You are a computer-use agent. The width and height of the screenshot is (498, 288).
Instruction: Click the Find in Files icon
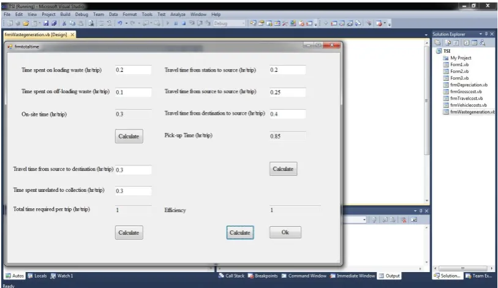(x=91, y=23)
